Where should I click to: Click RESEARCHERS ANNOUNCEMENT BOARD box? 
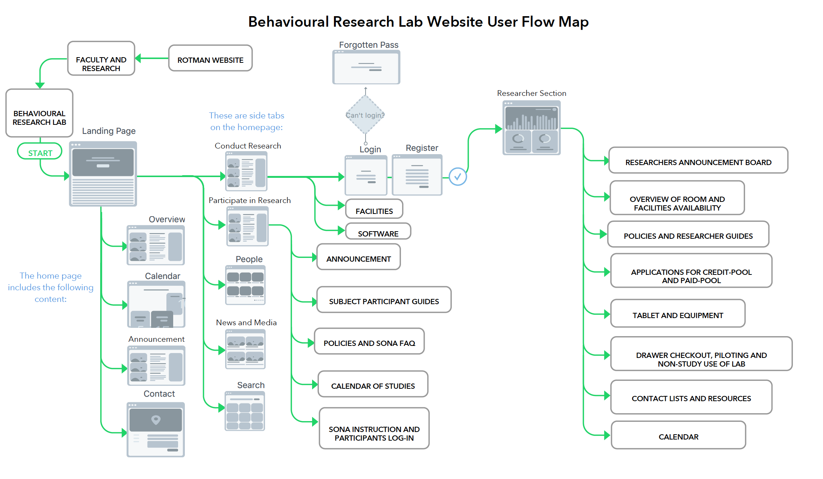[698, 160]
